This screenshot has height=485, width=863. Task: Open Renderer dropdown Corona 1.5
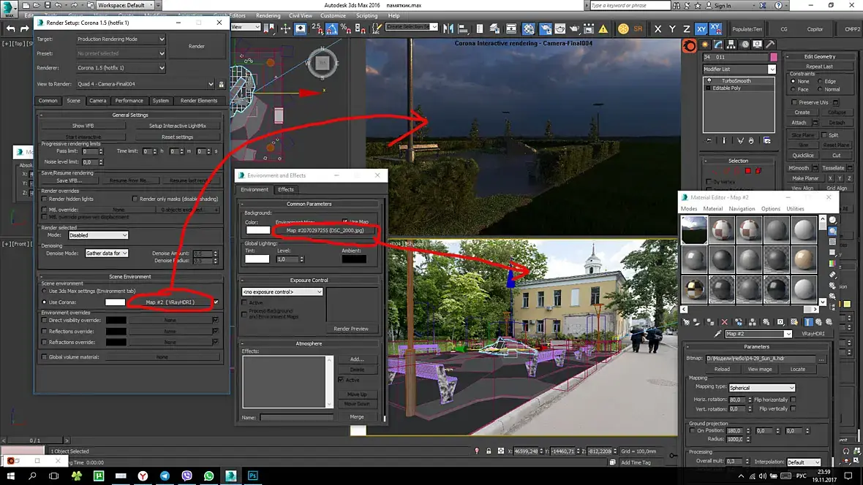click(x=121, y=68)
